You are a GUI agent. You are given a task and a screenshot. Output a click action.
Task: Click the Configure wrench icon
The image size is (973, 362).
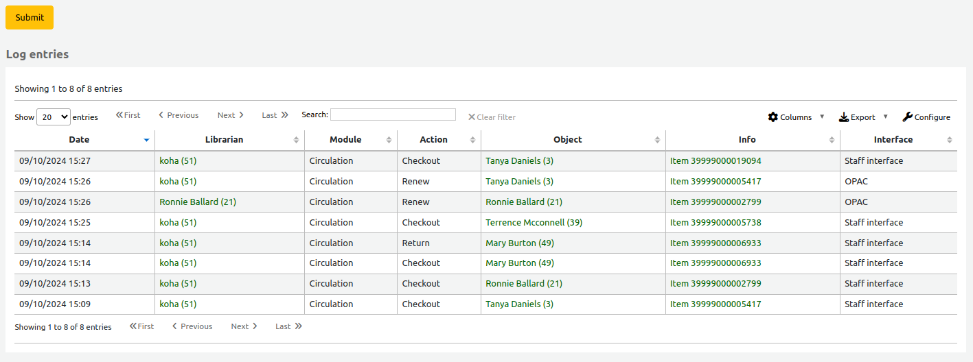[x=907, y=117]
